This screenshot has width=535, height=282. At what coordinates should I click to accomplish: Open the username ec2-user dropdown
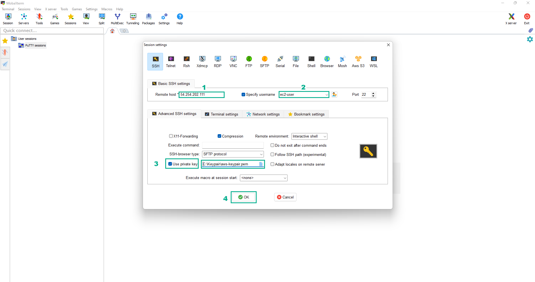pos(327,95)
